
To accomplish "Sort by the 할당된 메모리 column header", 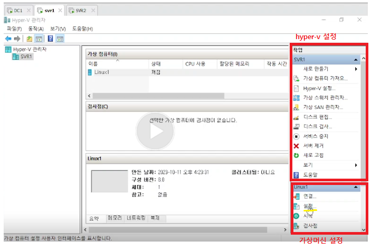I will 241,64.
